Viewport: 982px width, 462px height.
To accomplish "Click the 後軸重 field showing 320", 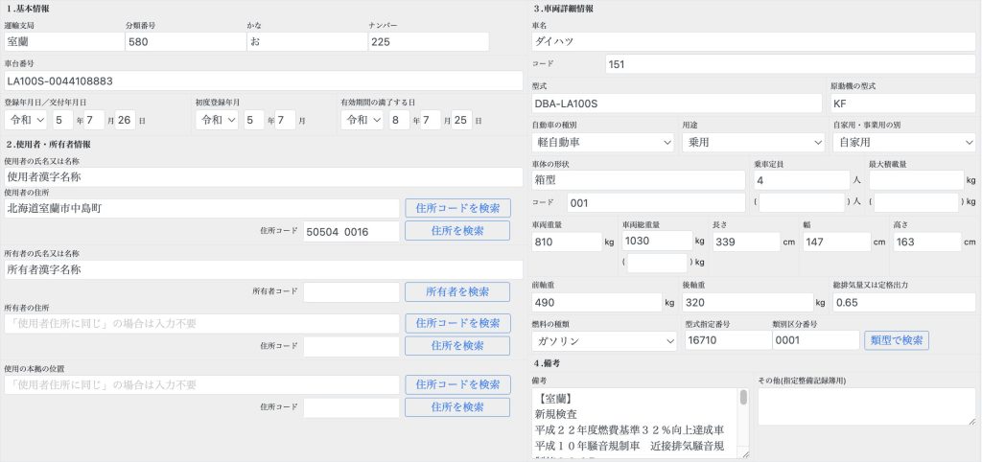I will click(x=748, y=302).
